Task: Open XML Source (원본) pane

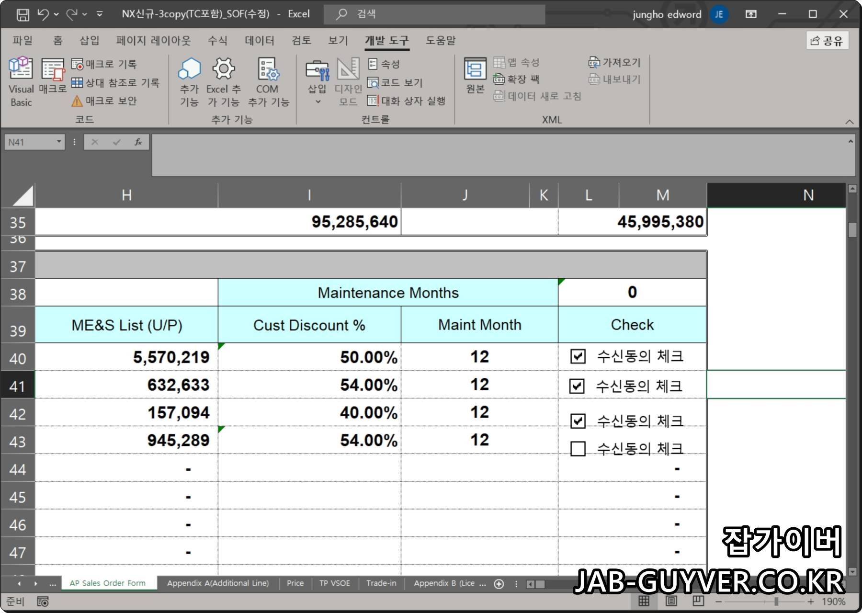Action: pos(475,76)
